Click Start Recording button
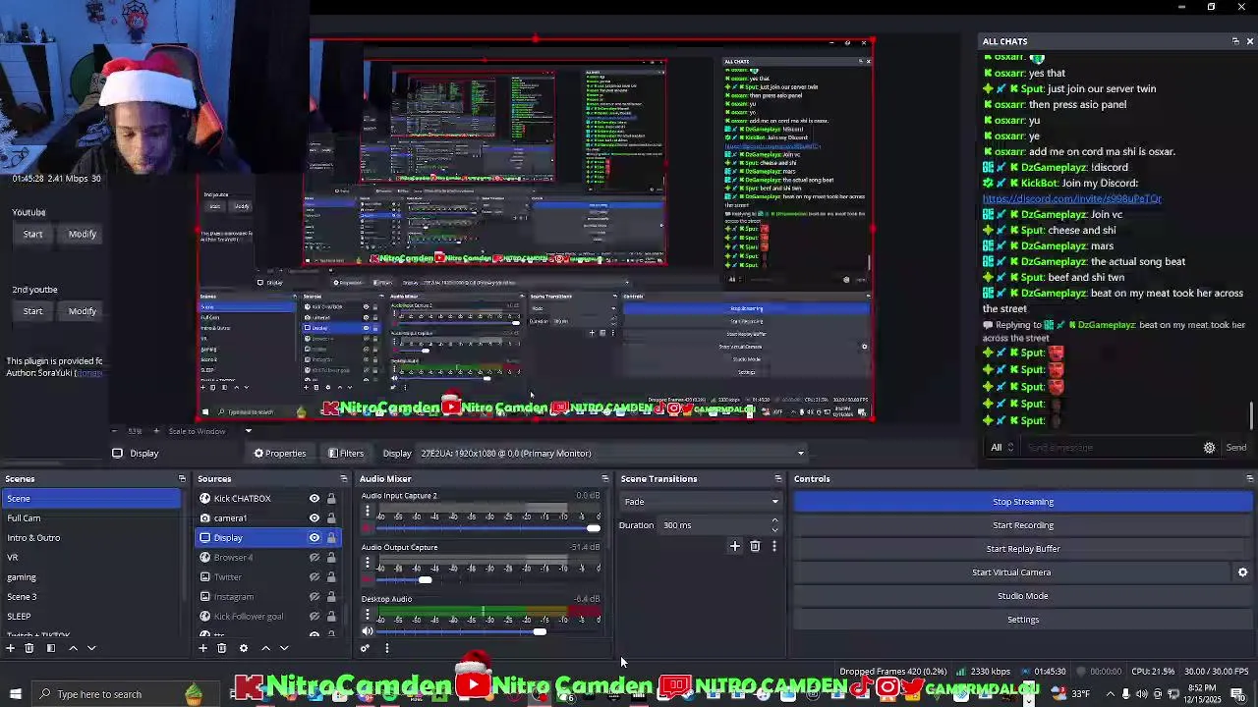Screen dimensions: 1258x707 click(x=1022, y=525)
